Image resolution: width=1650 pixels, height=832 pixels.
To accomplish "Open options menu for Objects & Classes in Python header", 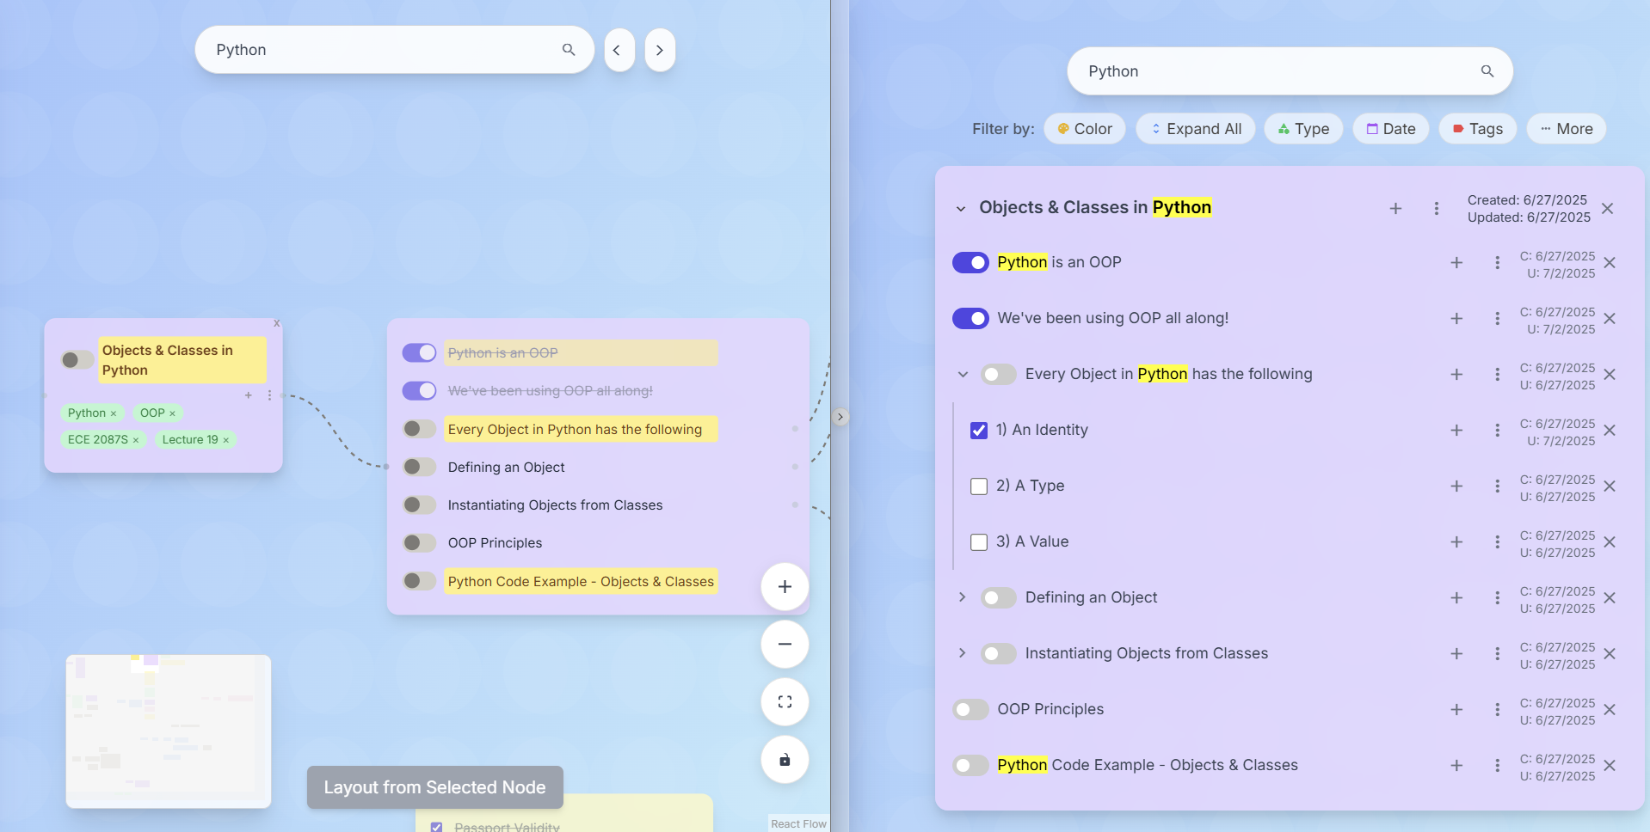I will [1436, 208].
